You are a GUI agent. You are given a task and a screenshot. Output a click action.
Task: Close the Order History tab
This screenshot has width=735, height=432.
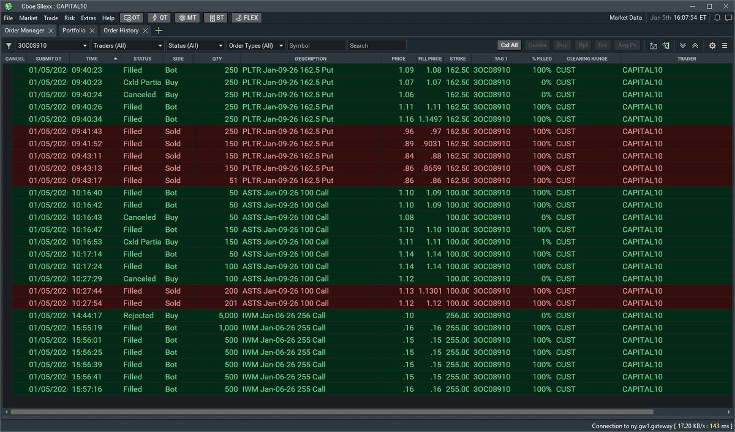pos(145,30)
